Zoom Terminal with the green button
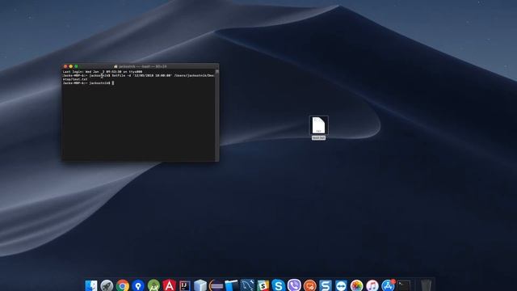 click(76, 66)
